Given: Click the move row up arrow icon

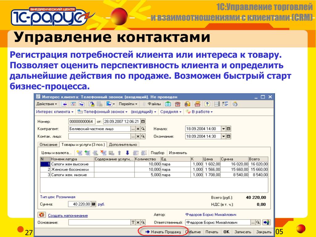Looking at the screenshot, I should (119, 153).
